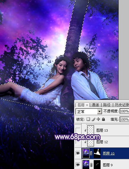Show hidden layer 图层 12 via visibility box
Viewport: 129px width, 169px height.
point(78,142)
